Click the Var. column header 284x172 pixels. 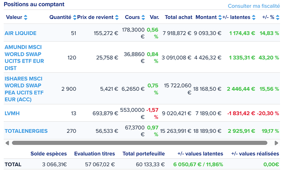[x=154, y=17]
